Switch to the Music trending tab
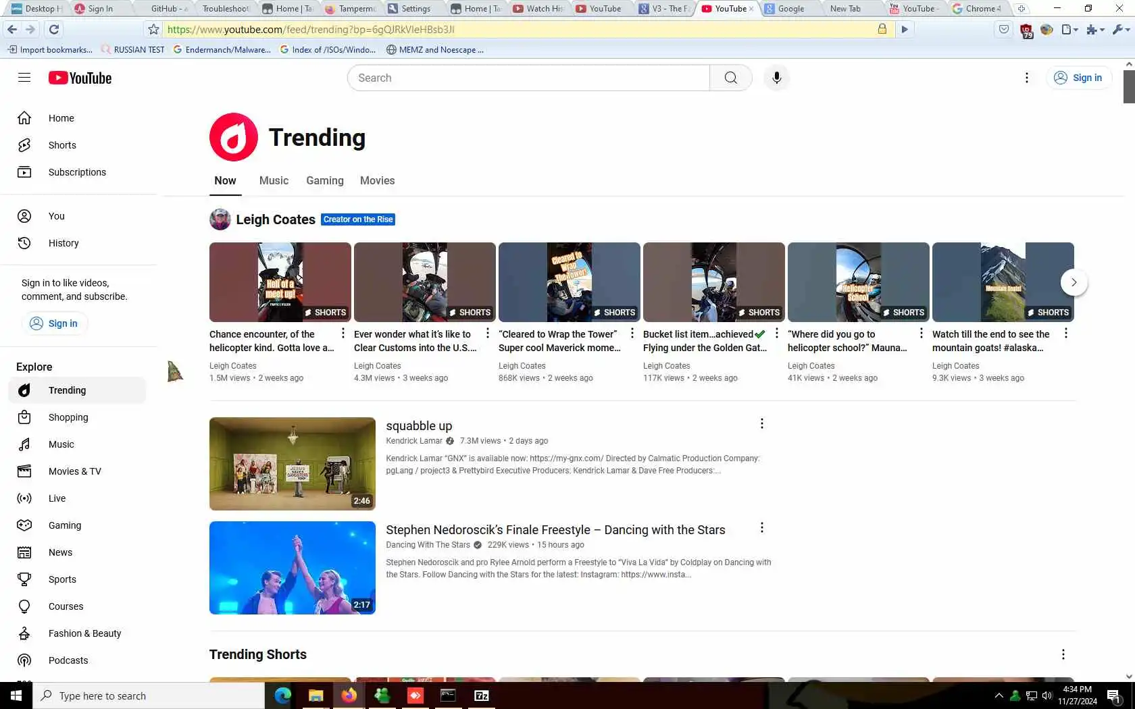The image size is (1135, 709). [274, 181]
